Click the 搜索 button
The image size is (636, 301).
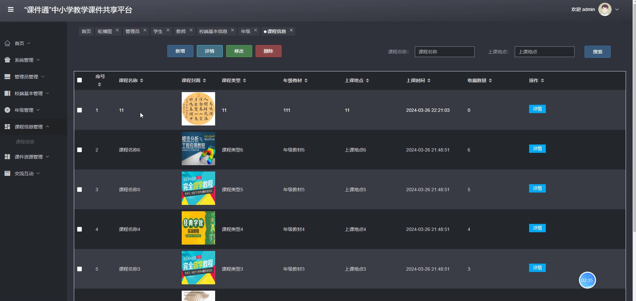coord(598,52)
